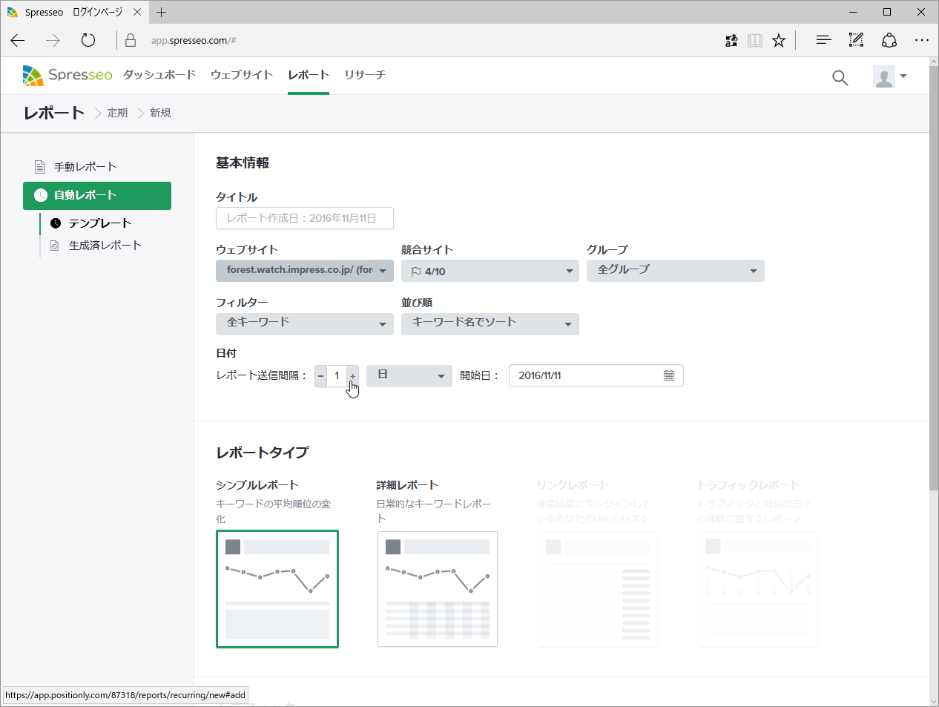The width and height of the screenshot is (939, 707).
Task: Open リサーチ tab
Action: pyautogui.click(x=365, y=75)
